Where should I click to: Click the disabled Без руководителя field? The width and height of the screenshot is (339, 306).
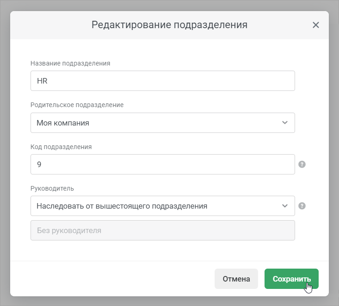pyautogui.click(x=163, y=230)
